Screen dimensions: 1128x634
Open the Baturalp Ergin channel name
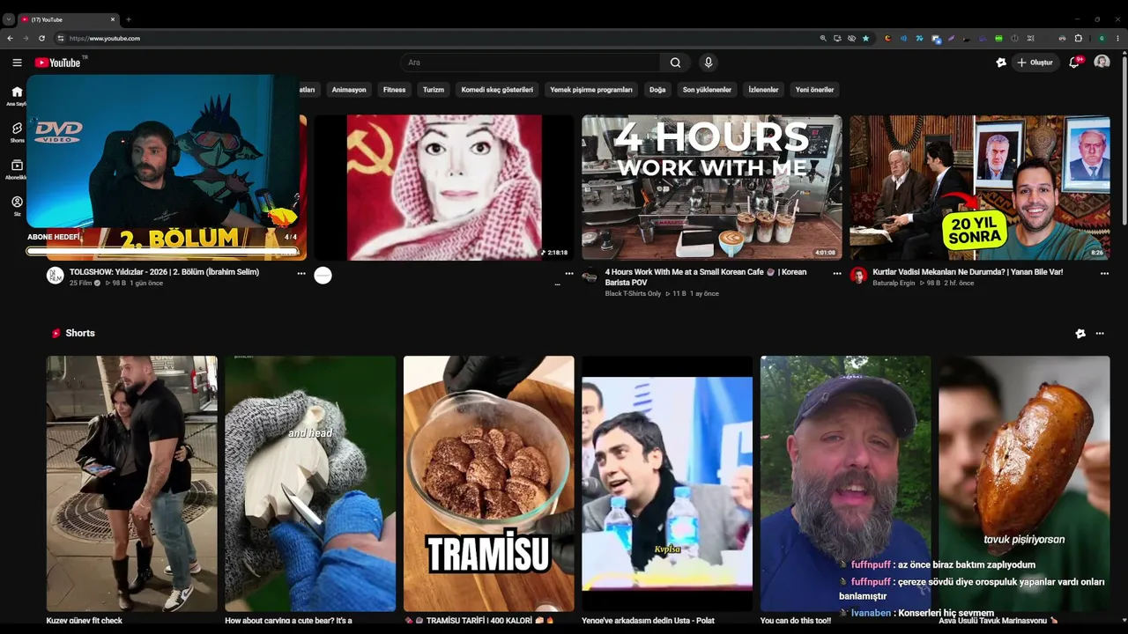tap(895, 284)
